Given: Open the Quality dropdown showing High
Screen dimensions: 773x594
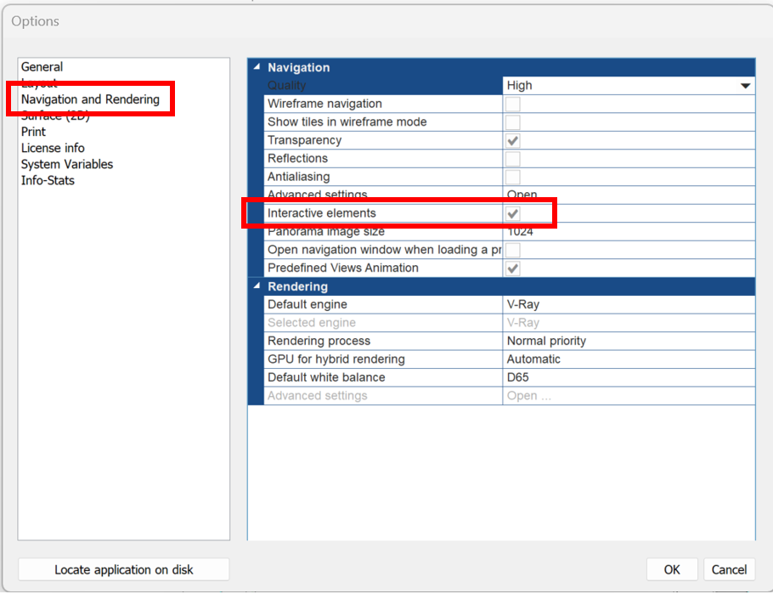Looking at the screenshot, I should [x=745, y=85].
